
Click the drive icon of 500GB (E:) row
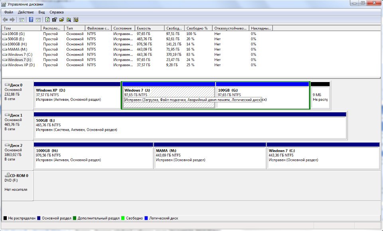tap(5, 39)
